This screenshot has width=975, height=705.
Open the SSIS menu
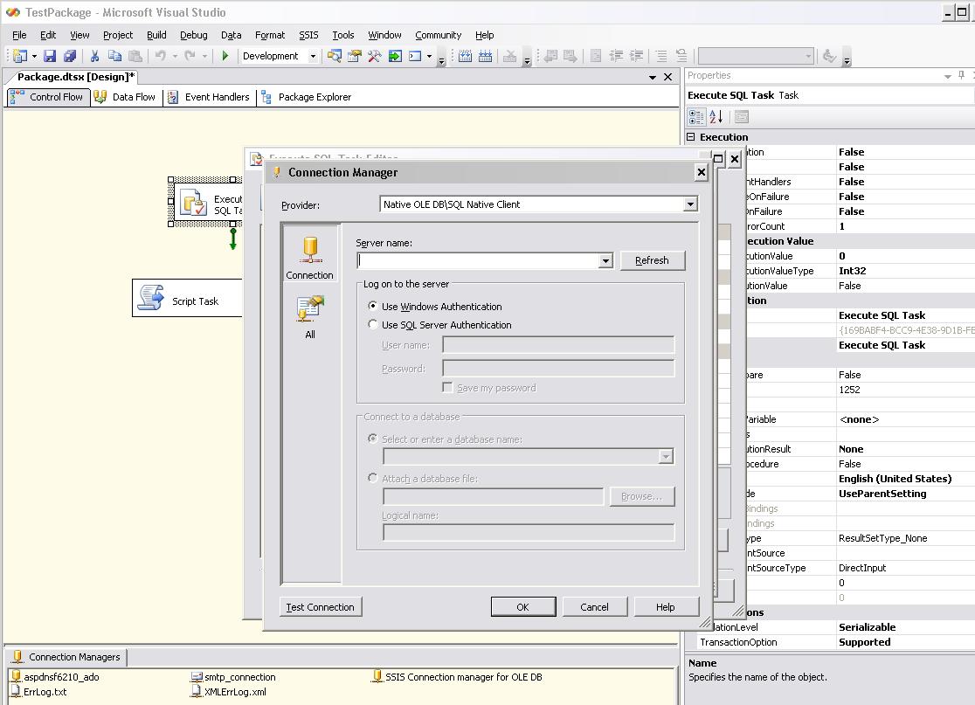308,35
